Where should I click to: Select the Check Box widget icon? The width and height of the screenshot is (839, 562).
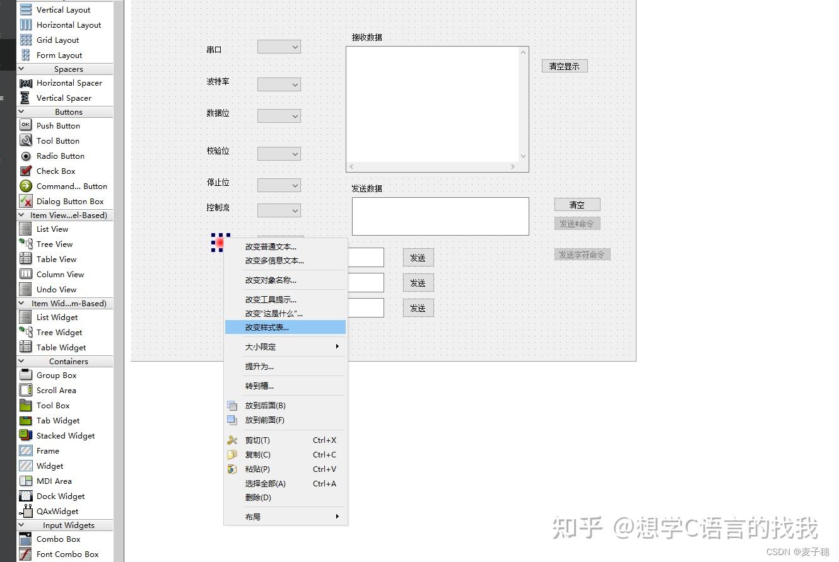click(x=25, y=171)
